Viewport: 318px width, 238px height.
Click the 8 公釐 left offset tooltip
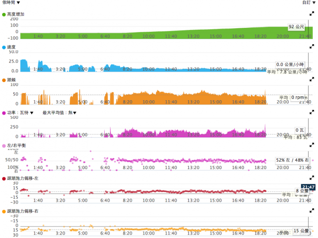302,191
